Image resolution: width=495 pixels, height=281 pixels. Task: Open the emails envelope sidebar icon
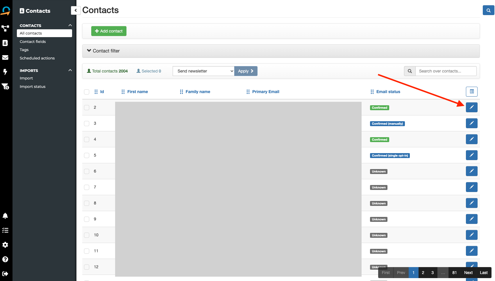(5, 57)
